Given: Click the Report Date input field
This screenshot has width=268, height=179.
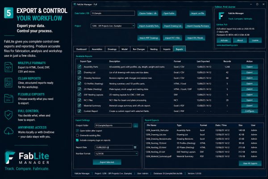Looking at the screenshot, I should pos(114,147).
